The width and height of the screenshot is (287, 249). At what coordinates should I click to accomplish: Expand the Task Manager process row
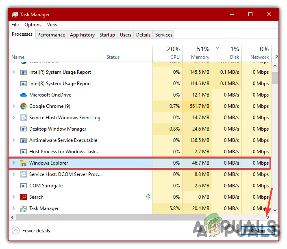click(x=14, y=208)
